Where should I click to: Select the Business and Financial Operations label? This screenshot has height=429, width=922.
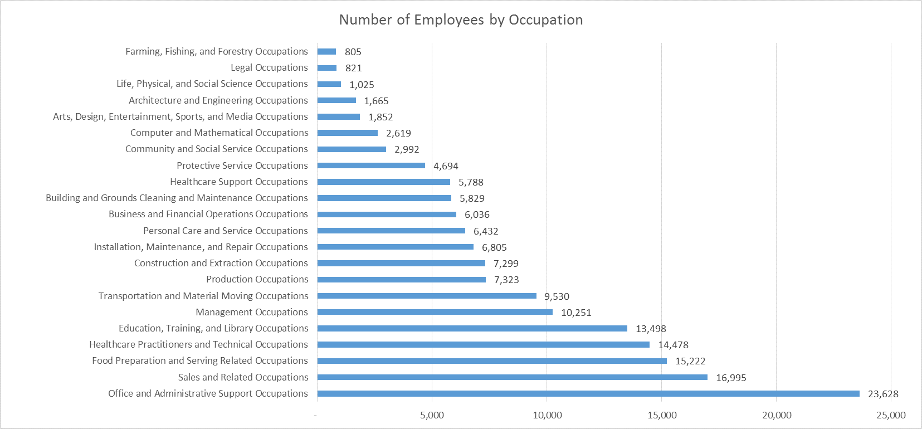[208, 214]
